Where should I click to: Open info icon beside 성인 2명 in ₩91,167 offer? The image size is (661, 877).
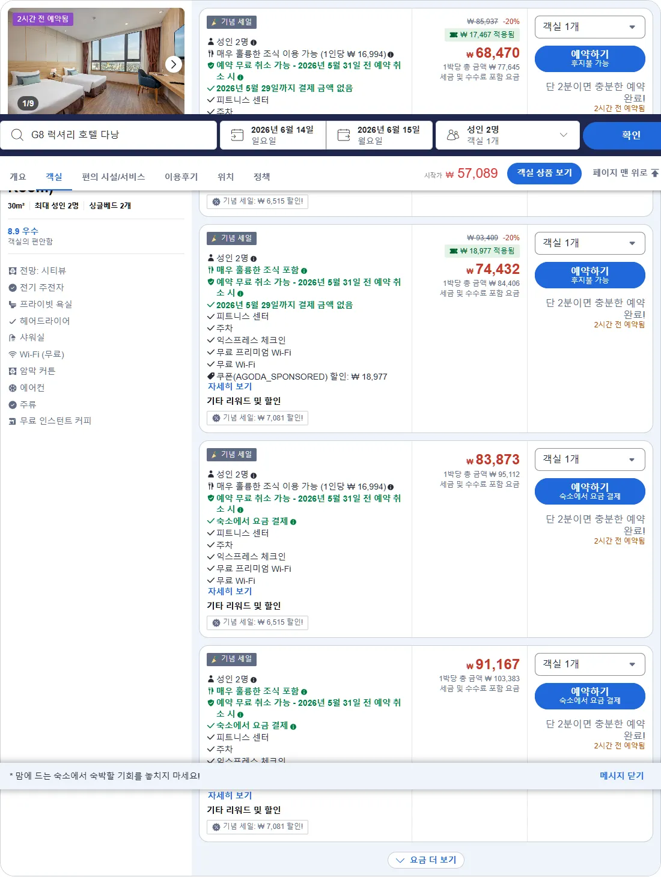(254, 679)
